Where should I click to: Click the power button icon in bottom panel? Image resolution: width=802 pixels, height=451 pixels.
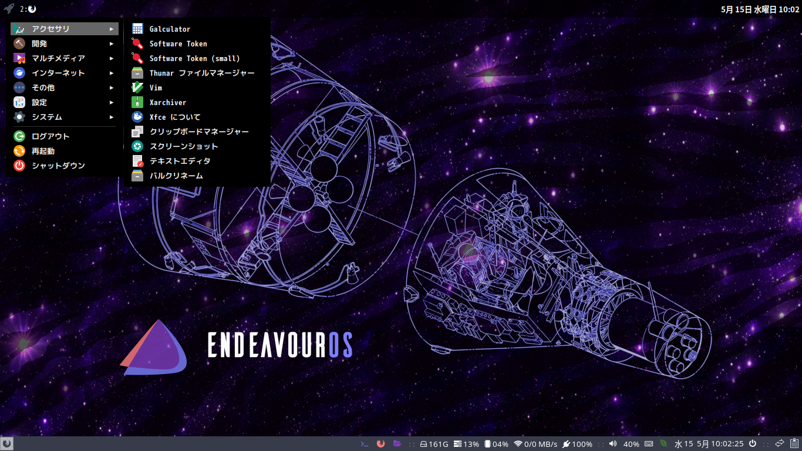[752, 444]
